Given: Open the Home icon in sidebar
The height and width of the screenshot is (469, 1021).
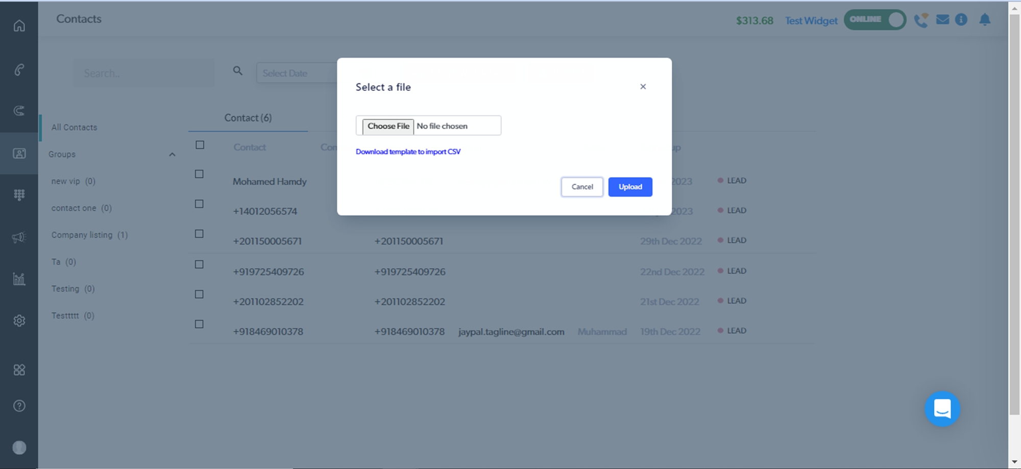Looking at the screenshot, I should click(x=19, y=26).
